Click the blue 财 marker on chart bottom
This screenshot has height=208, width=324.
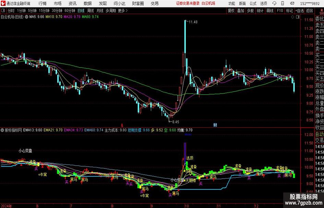point(215,125)
